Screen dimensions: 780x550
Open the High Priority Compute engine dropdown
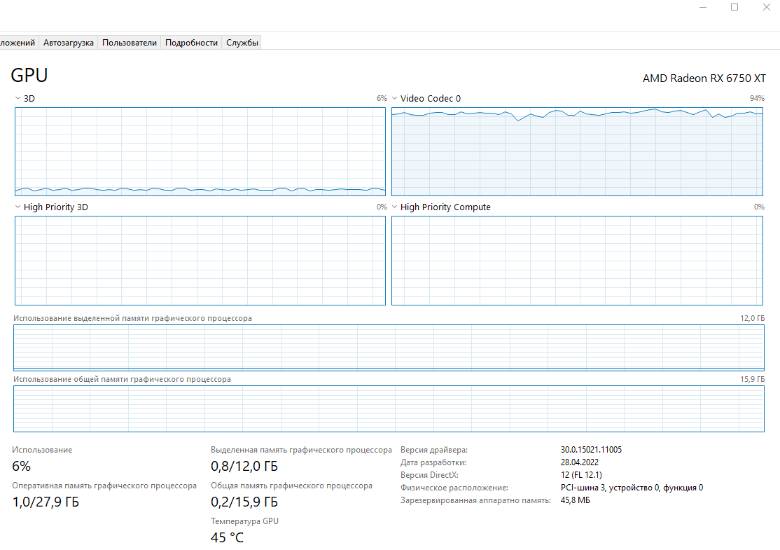[395, 207]
